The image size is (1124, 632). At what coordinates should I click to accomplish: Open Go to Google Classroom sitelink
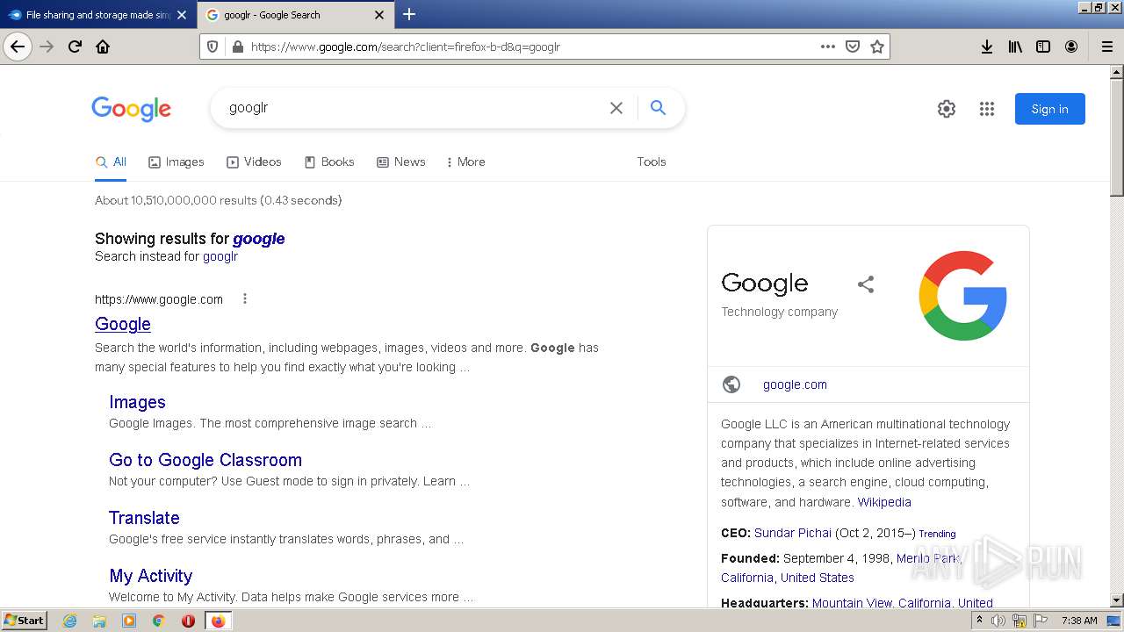click(205, 460)
